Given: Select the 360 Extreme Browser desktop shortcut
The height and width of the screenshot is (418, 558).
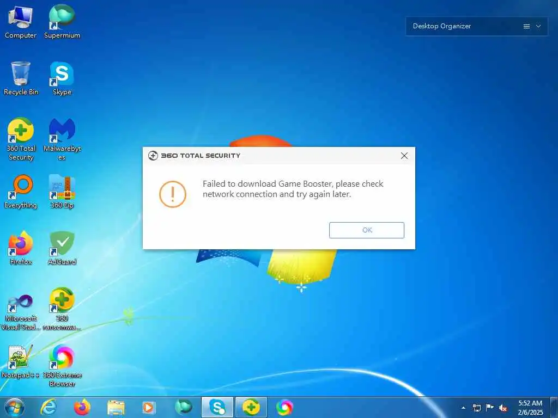Looking at the screenshot, I should click(x=62, y=366).
